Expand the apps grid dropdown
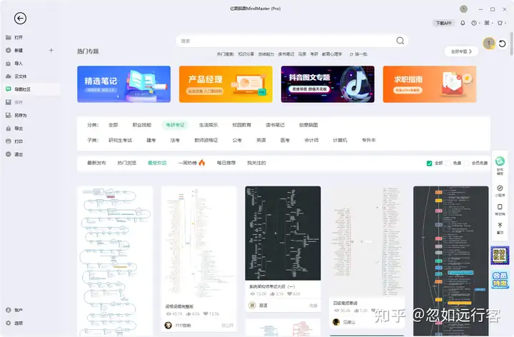514x337 pixels. (488, 23)
